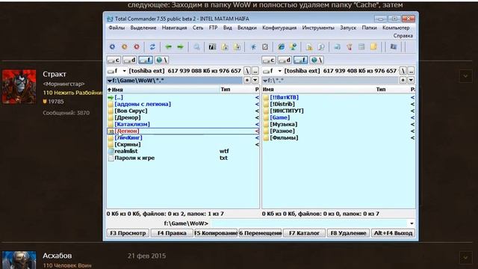Open network neighborhood in right panel
478x269 pixels.
point(317,60)
